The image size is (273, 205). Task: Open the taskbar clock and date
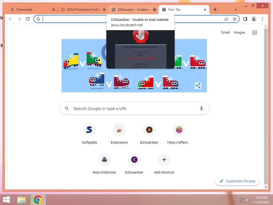[x=261, y=200]
